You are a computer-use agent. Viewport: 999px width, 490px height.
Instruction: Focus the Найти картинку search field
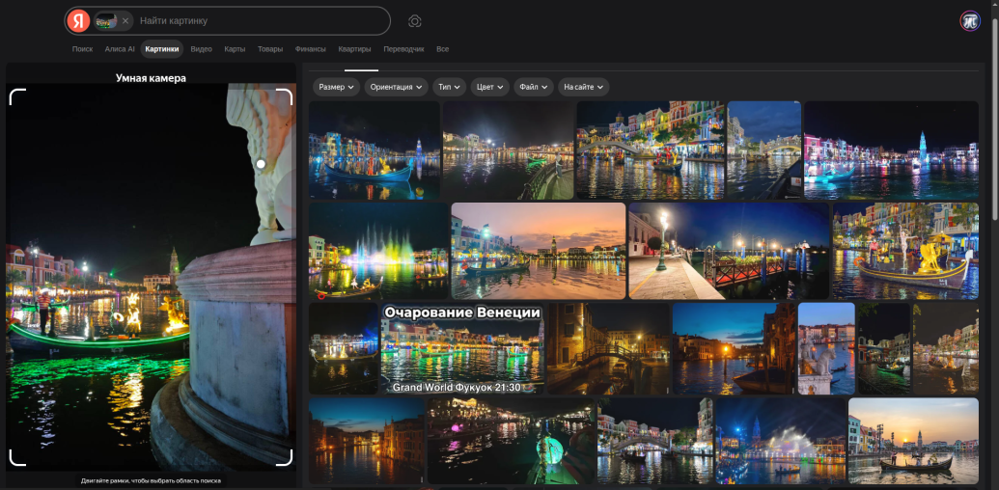point(262,21)
